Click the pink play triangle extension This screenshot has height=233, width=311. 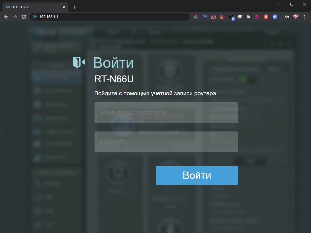tap(257, 17)
